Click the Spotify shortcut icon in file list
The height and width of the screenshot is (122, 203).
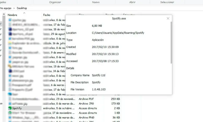pos(10,108)
